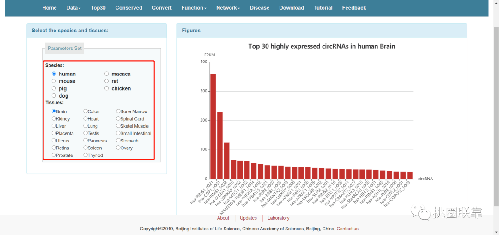Image resolution: width=499 pixels, height=235 pixels.
Task: Open the Function dropdown in navbar
Action: 194,8
